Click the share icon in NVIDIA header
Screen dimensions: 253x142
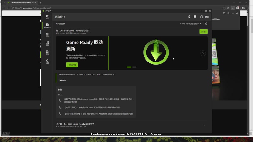click(x=188, y=17)
